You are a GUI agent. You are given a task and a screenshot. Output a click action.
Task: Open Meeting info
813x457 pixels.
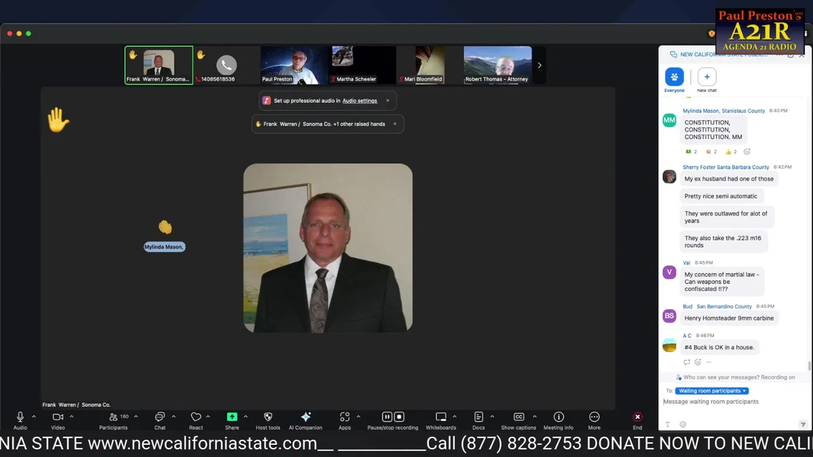point(558,420)
